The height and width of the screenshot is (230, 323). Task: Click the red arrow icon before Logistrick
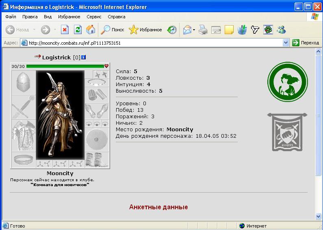click(38, 56)
